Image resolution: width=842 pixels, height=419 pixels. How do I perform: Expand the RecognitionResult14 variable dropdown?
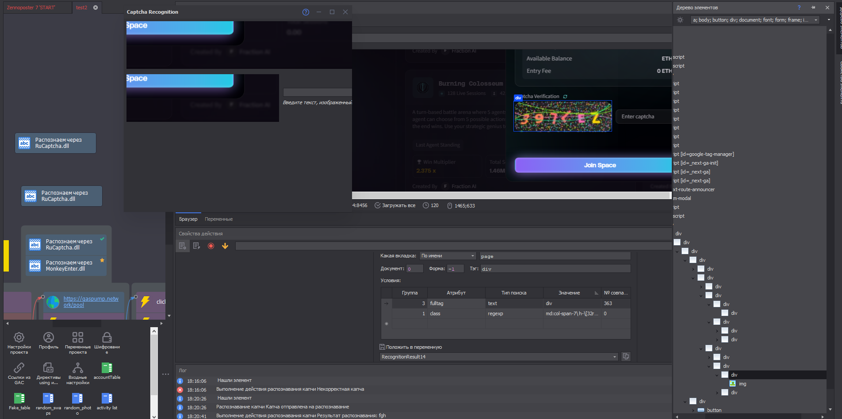coord(615,357)
